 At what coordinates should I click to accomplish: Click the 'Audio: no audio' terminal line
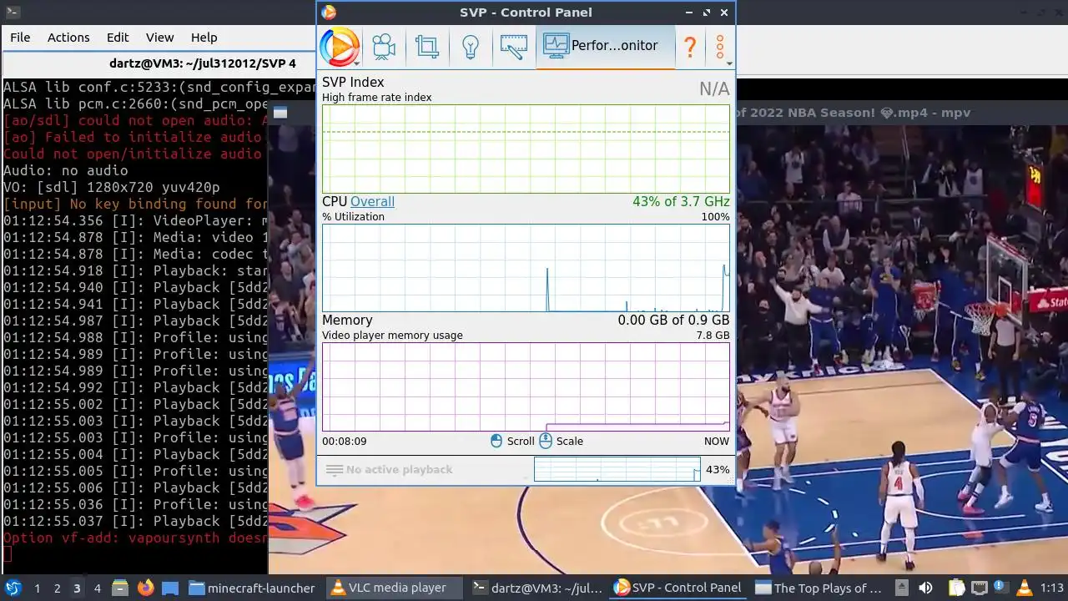(66, 170)
